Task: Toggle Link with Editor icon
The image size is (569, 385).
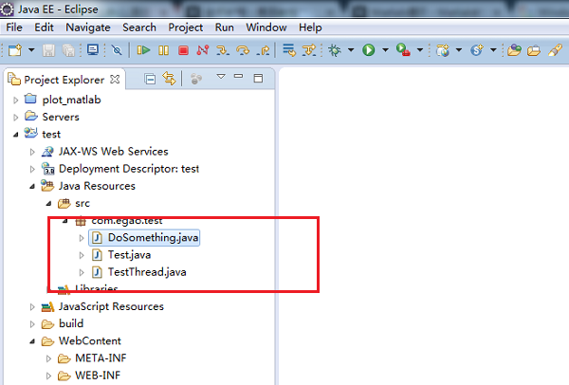Action: (169, 79)
